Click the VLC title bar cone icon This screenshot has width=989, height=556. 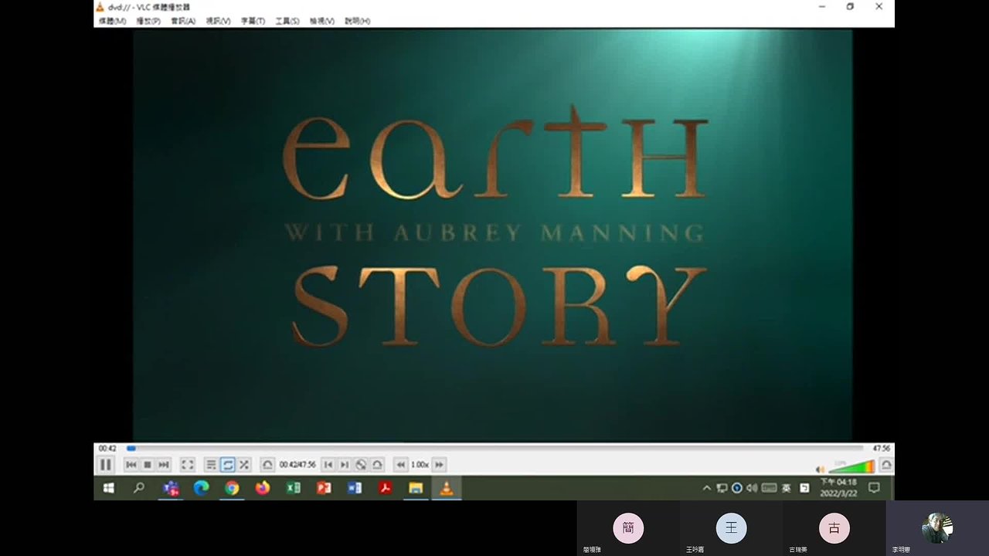[x=100, y=6]
